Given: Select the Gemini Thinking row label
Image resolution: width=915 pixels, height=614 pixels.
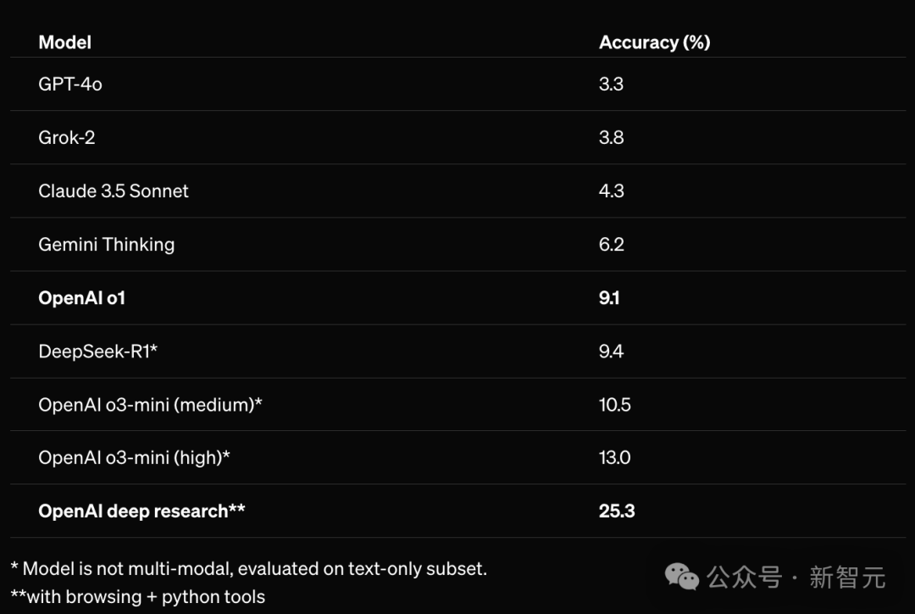Looking at the screenshot, I should pos(107,244).
